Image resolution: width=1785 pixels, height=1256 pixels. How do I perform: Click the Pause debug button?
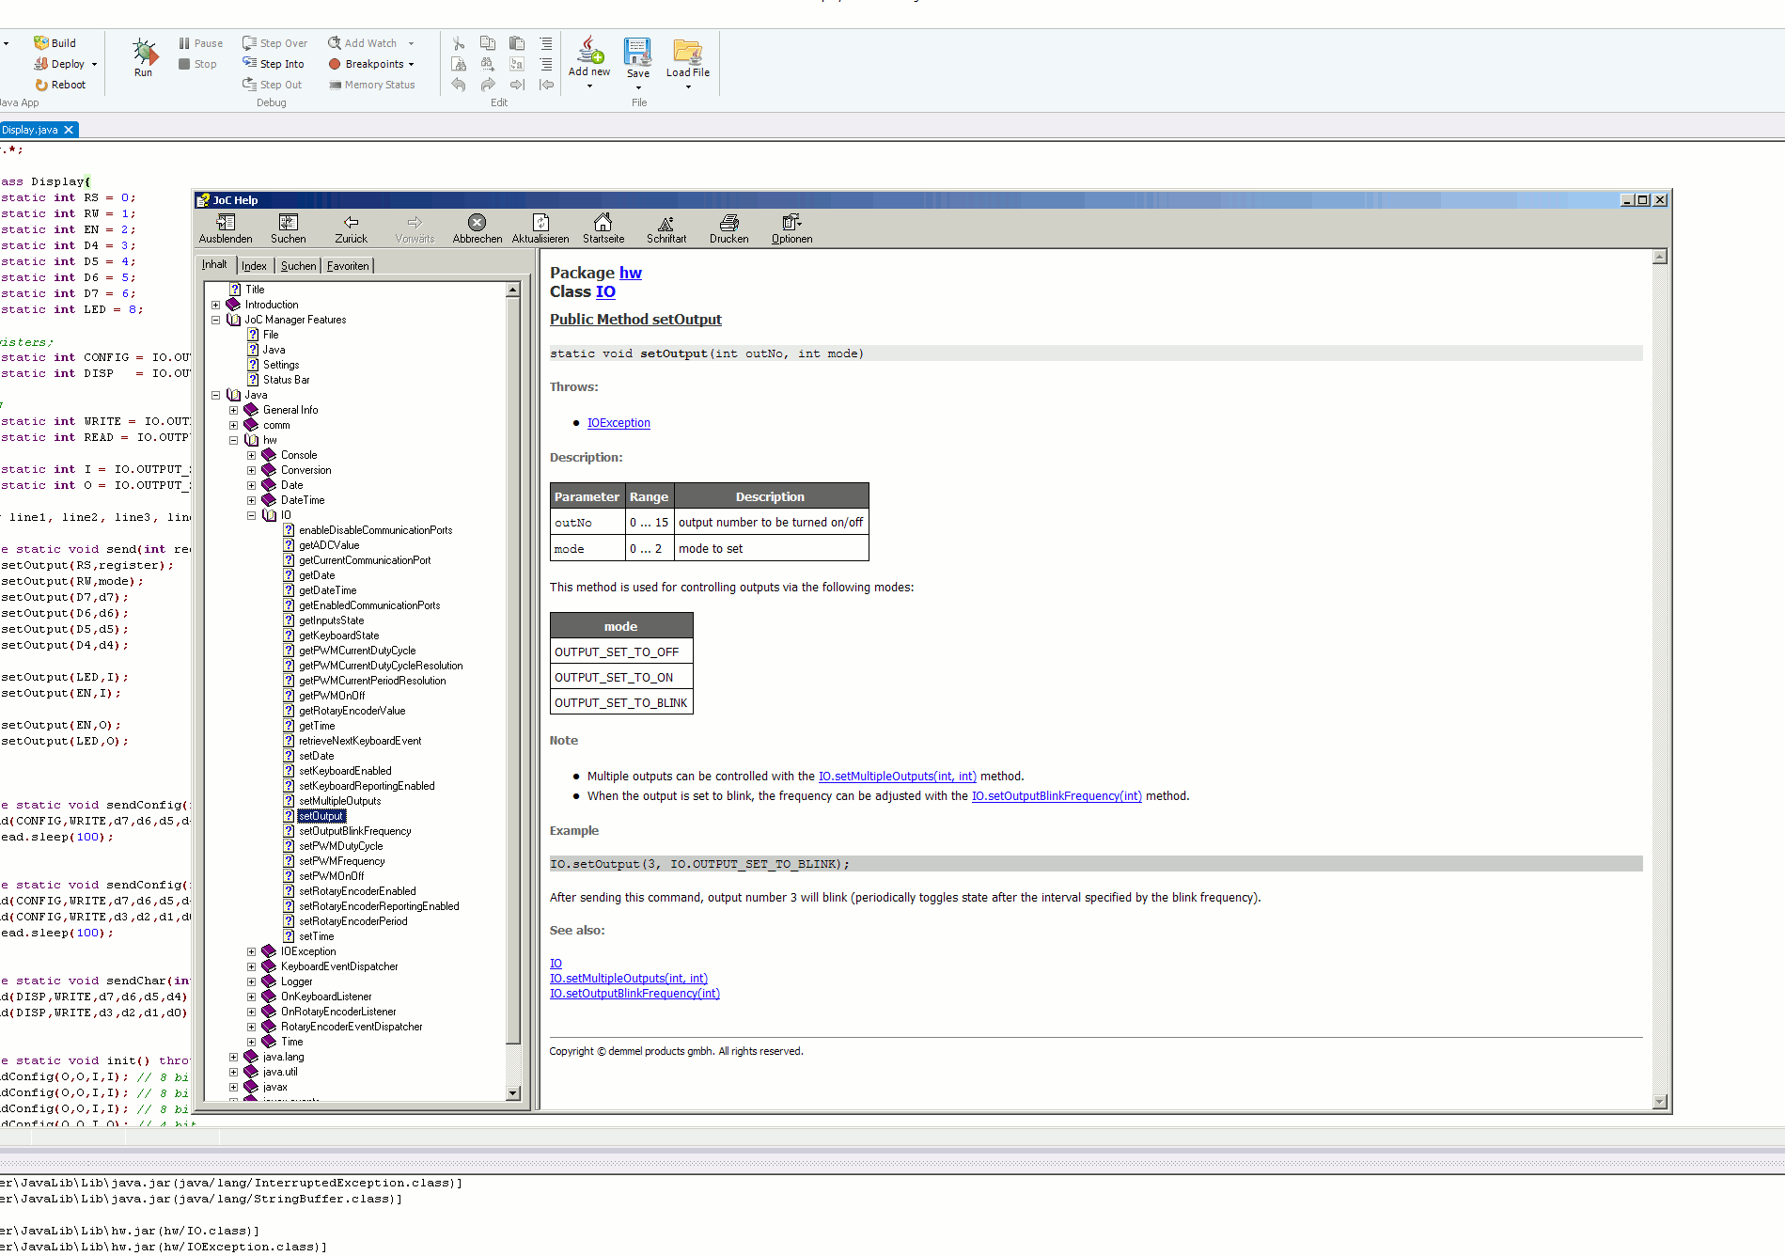201,43
